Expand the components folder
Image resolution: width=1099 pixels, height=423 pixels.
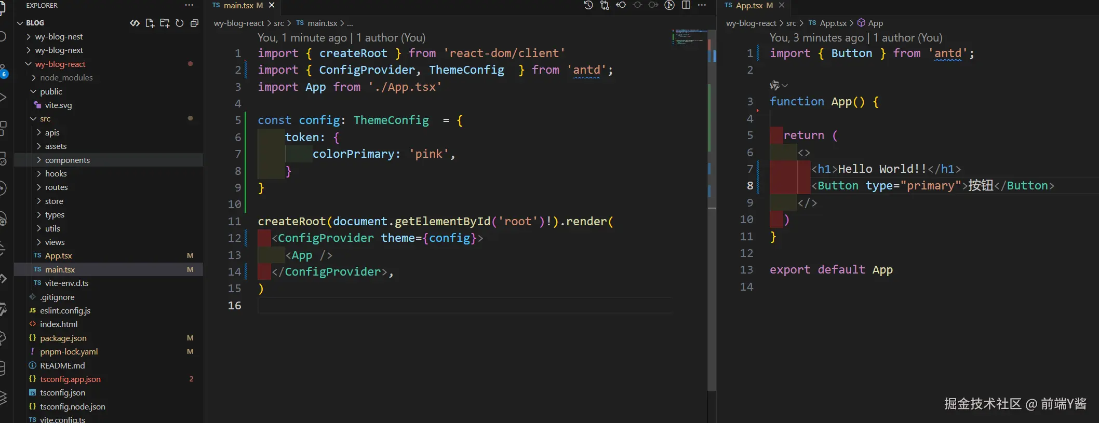[x=39, y=160]
